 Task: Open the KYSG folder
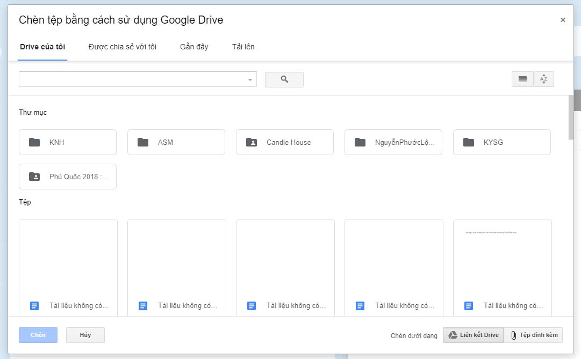pos(501,142)
